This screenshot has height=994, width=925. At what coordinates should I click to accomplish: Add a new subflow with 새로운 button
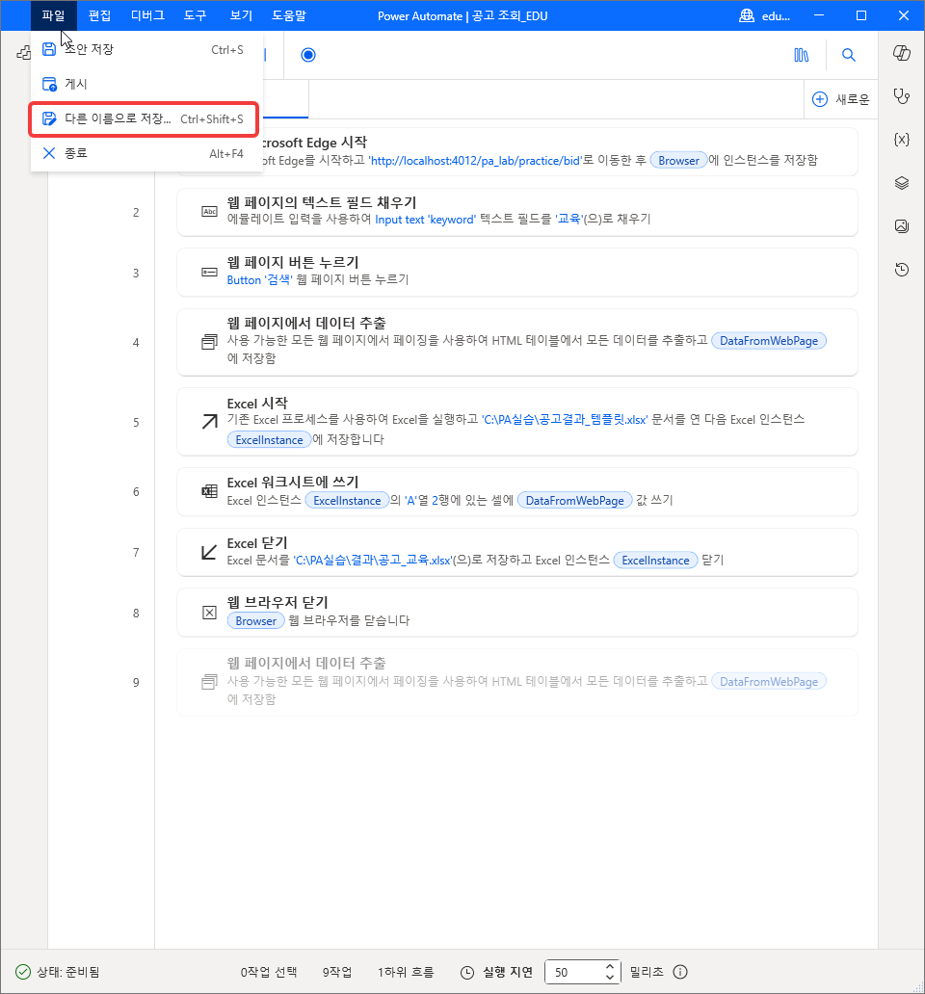pos(841,99)
